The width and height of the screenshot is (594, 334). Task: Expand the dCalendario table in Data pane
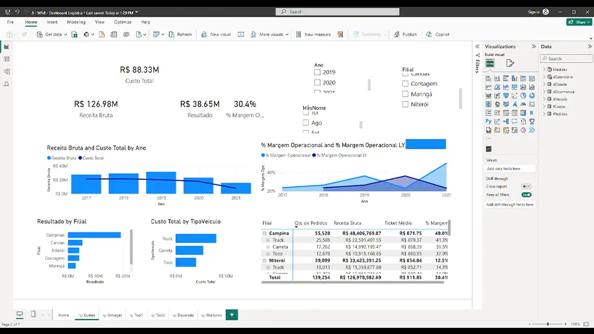(544, 77)
